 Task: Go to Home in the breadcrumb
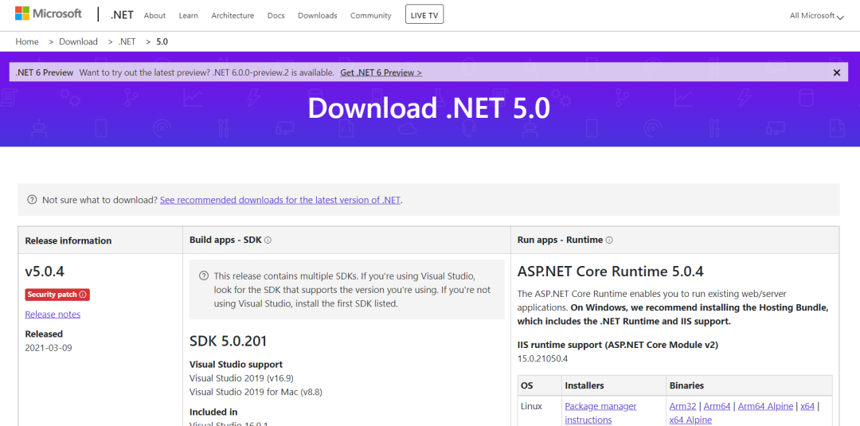[x=27, y=41]
